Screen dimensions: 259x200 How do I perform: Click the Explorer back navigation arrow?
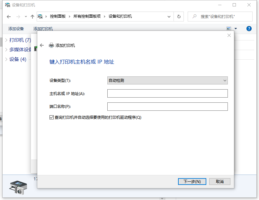(x=9, y=16)
